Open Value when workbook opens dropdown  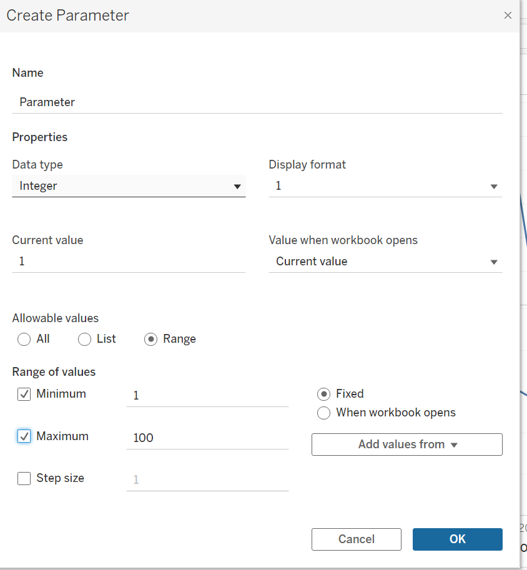pos(385,261)
